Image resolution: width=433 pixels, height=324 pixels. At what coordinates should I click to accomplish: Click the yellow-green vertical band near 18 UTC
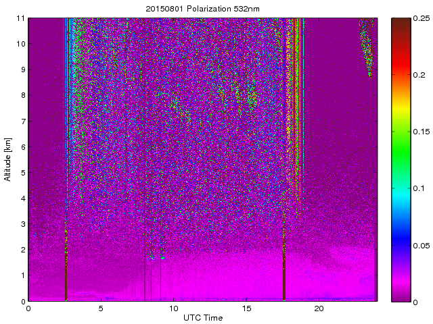click(296, 88)
